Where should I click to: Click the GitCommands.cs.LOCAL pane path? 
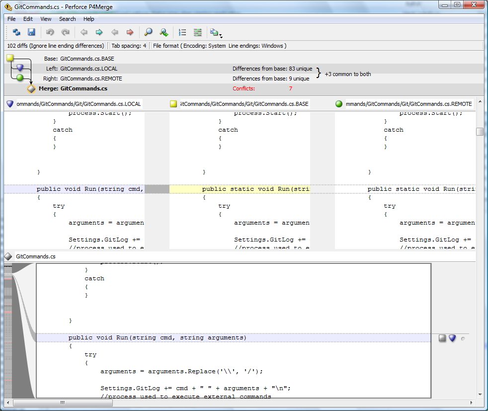tap(79, 104)
